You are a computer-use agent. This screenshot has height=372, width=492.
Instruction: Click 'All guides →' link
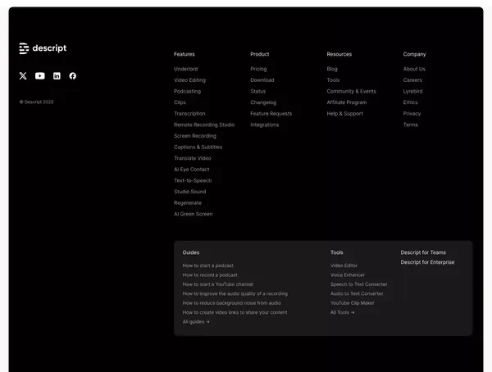coord(196,322)
